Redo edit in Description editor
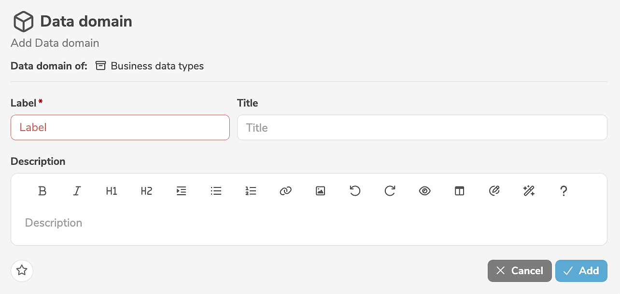The image size is (620, 294). pyautogui.click(x=390, y=191)
